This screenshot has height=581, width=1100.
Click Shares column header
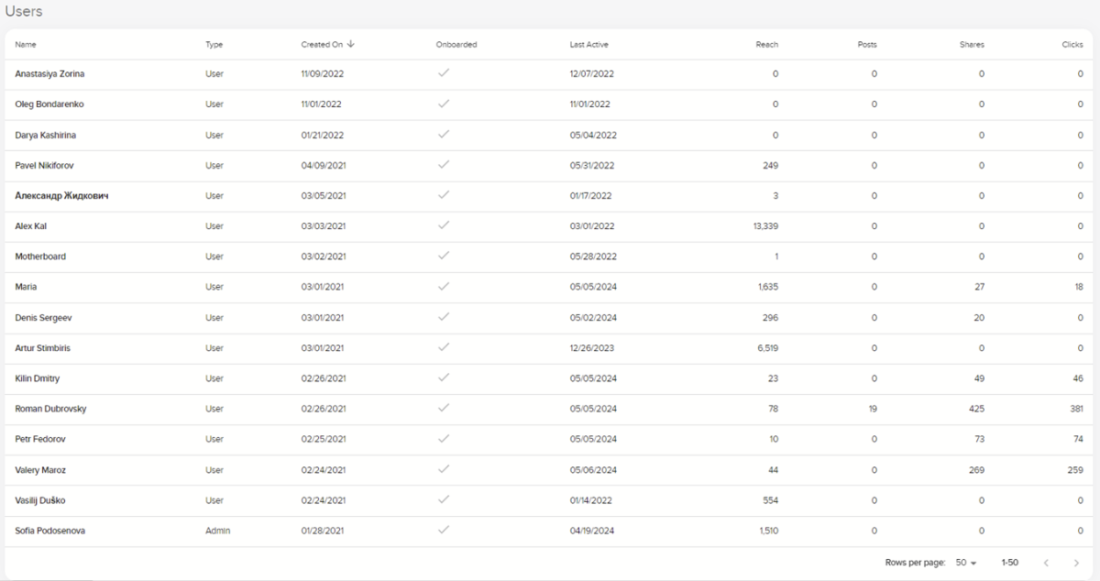(x=972, y=45)
